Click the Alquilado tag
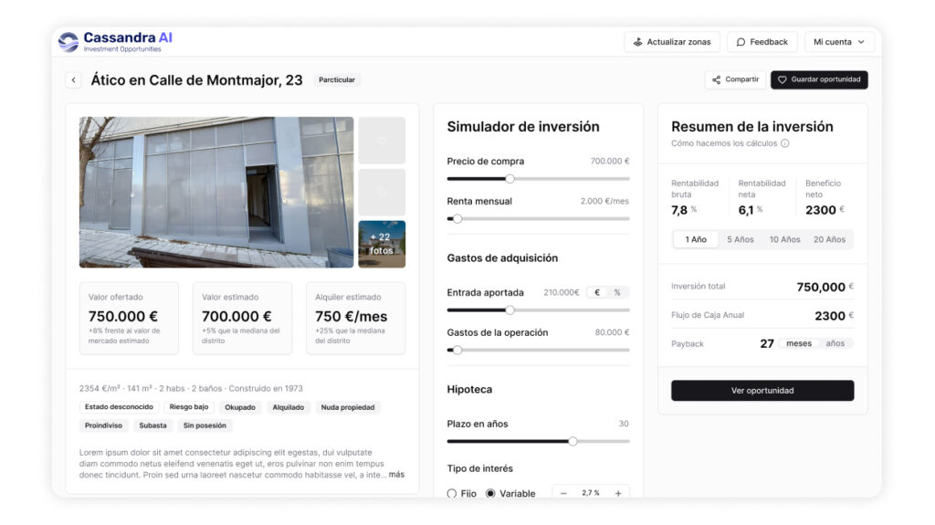Image resolution: width=935 pixels, height=525 pixels. point(288,407)
